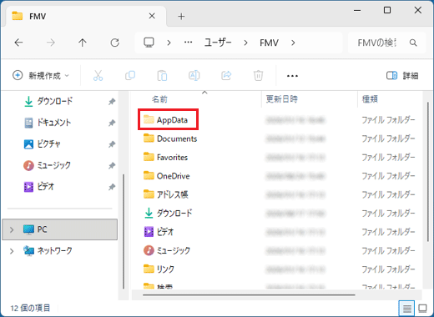The image size is (434, 317).
Task: Switch to large thumbnails view in status bar
Action: pos(422,308)
